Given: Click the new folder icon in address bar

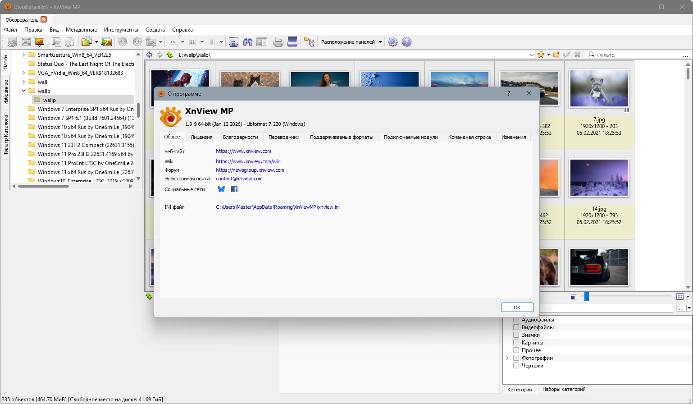Looking at the screenshot, I should point(556,55).
